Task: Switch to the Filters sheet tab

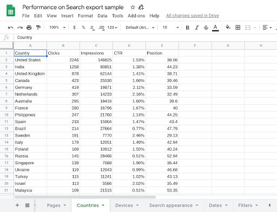Action: point(245,205)
